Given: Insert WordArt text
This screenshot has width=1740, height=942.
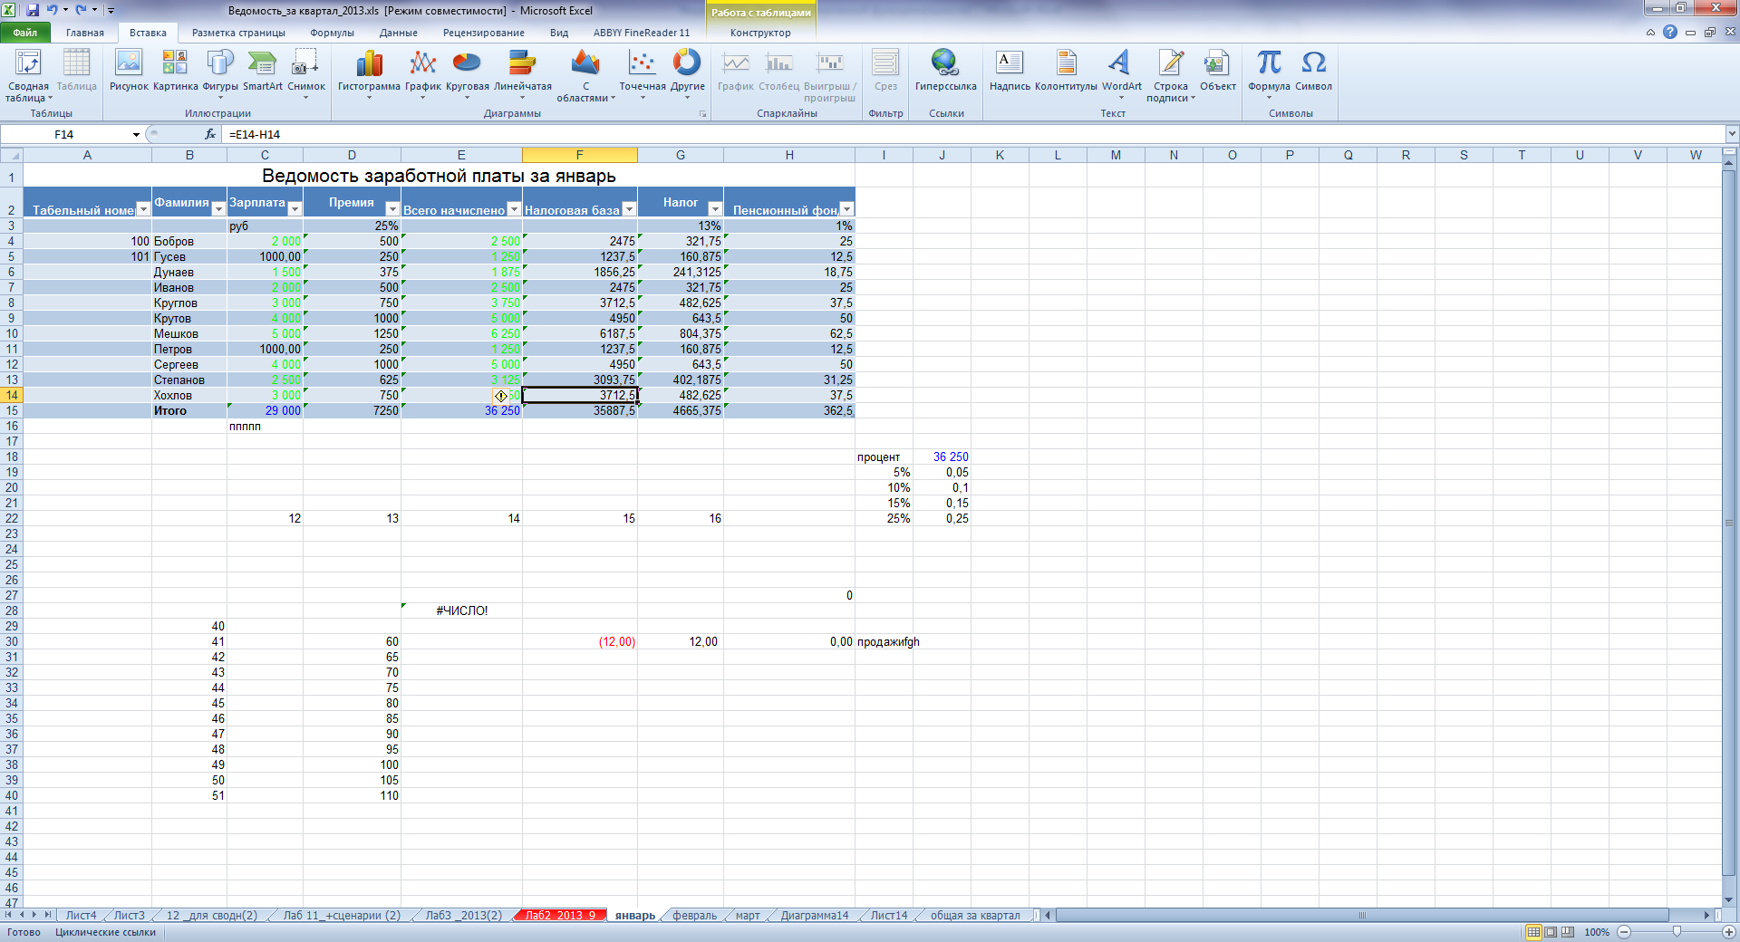Looking at the screenshot, I should click(x=1121, y=75).
